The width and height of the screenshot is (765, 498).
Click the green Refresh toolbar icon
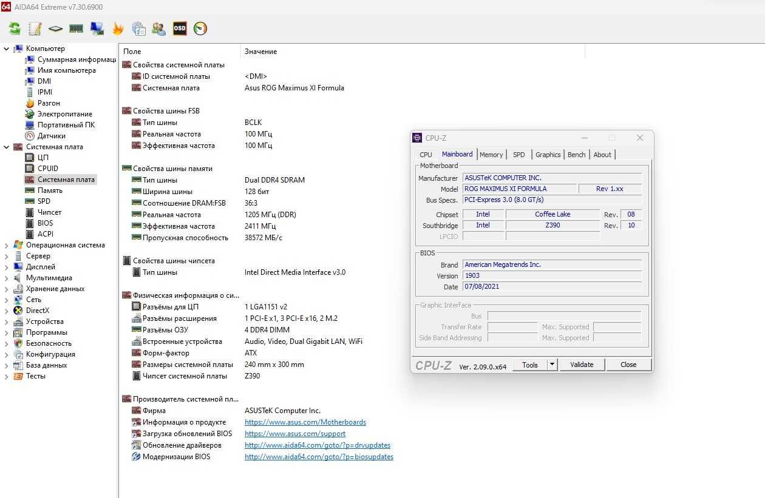coord(15,29)
